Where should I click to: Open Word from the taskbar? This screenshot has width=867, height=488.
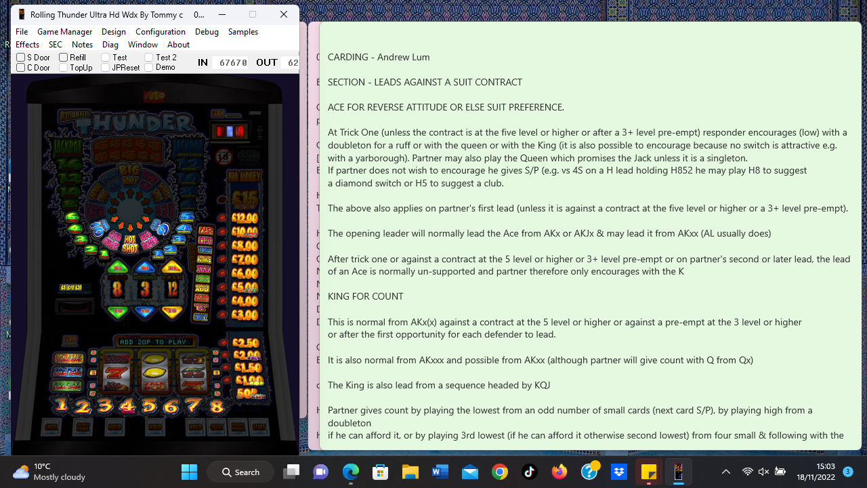[x=440, y=472]
